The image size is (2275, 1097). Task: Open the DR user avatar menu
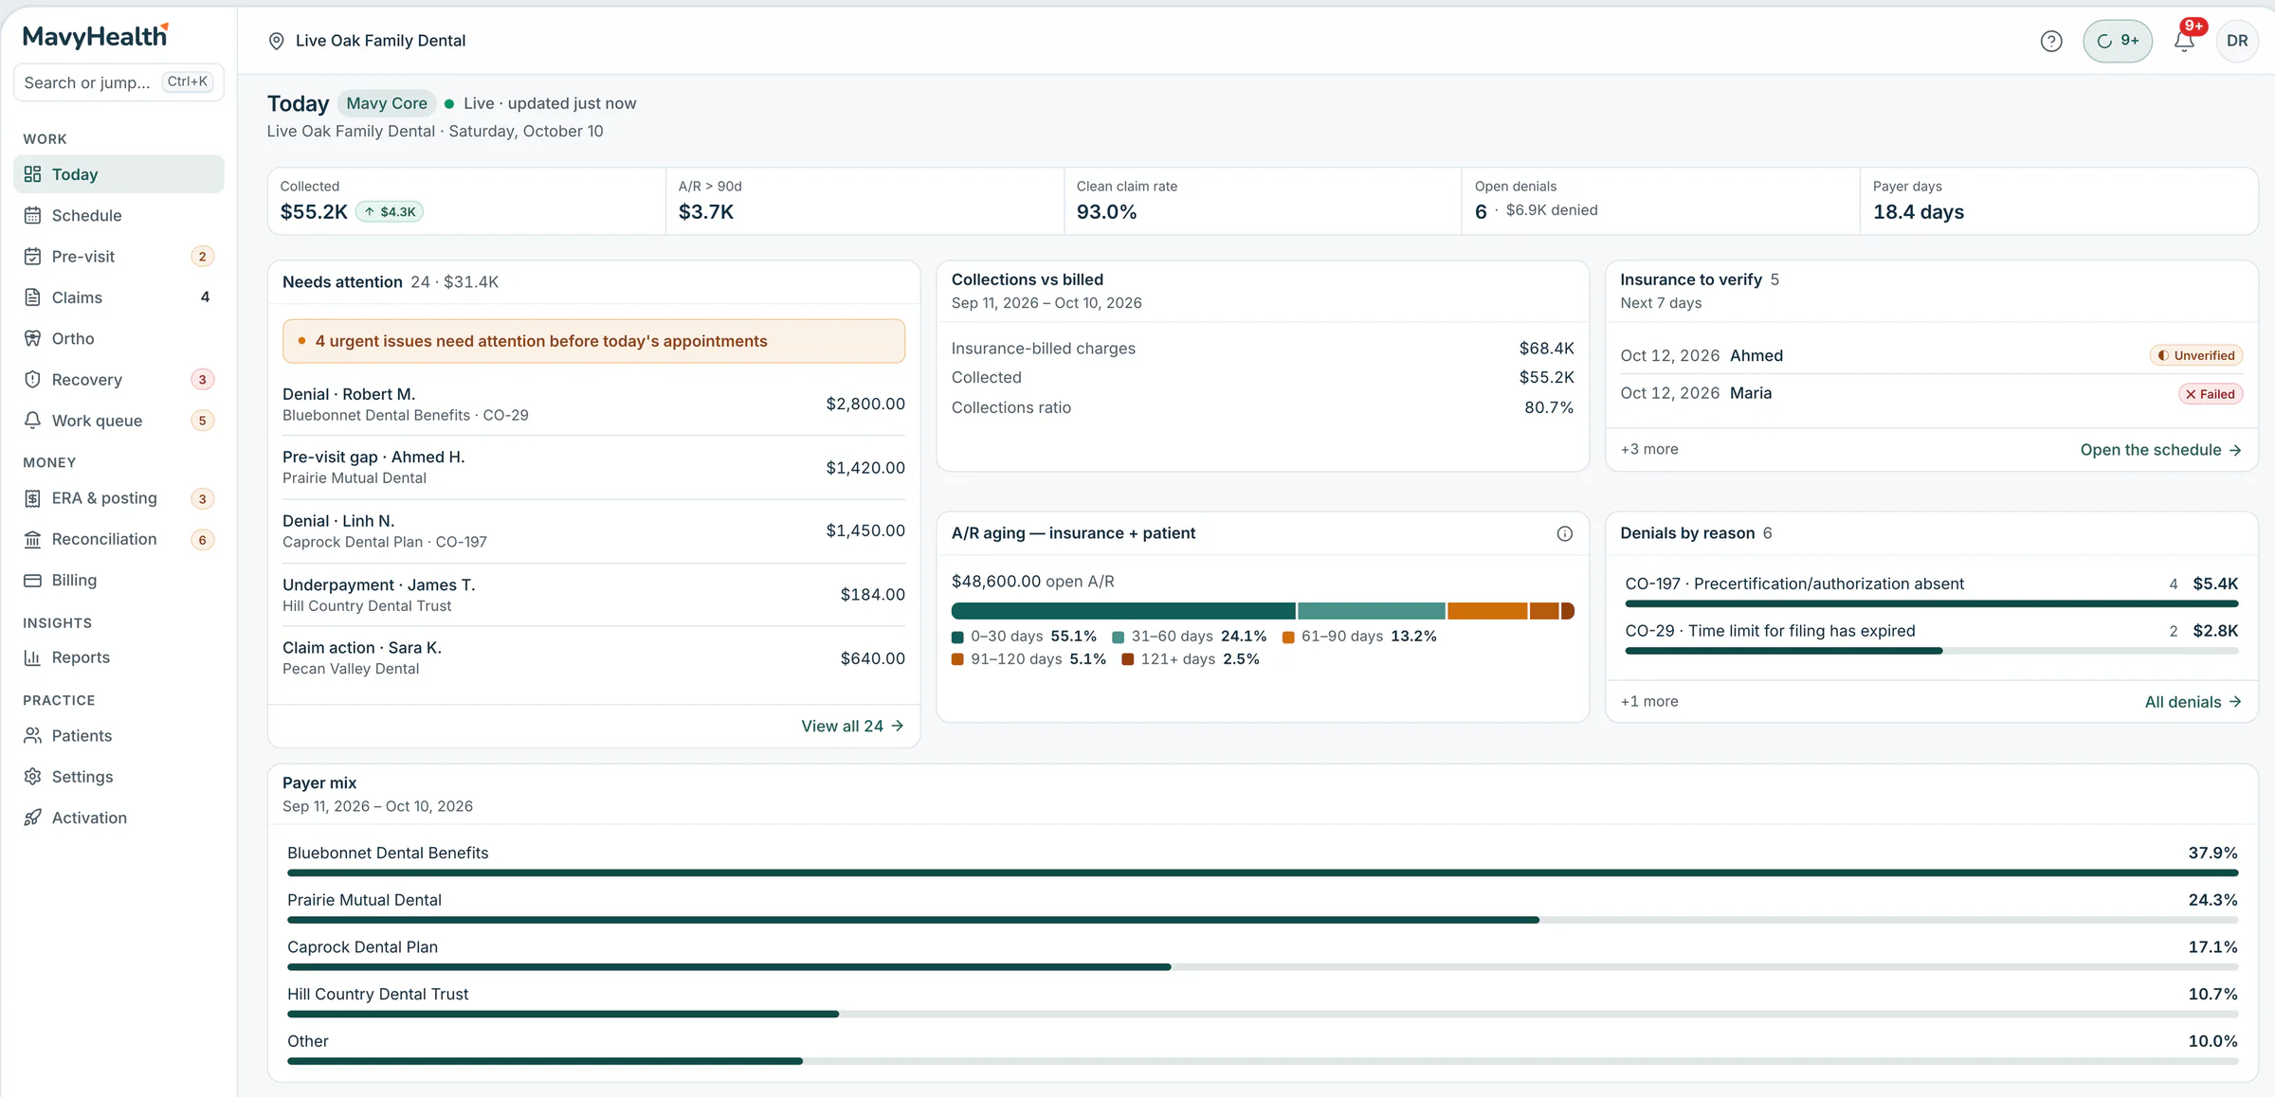[2237, 41]
